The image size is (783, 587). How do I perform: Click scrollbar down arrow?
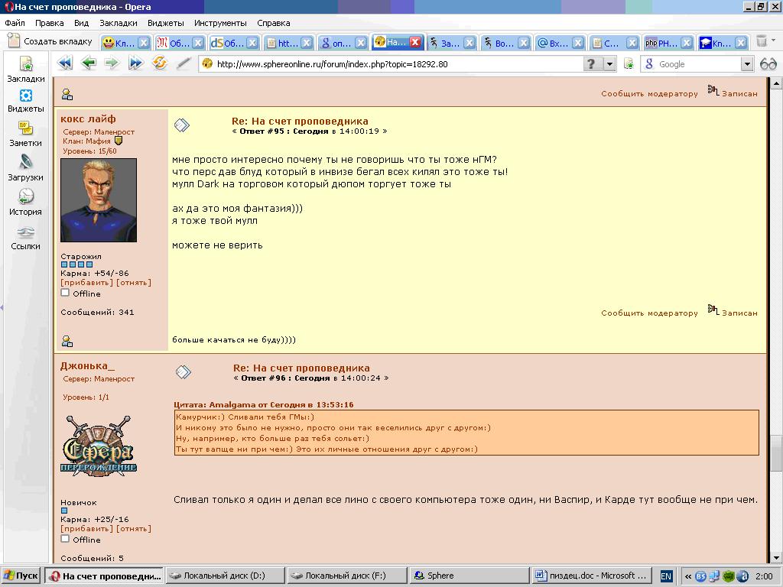pyautogui.click(x=775, y=557)
